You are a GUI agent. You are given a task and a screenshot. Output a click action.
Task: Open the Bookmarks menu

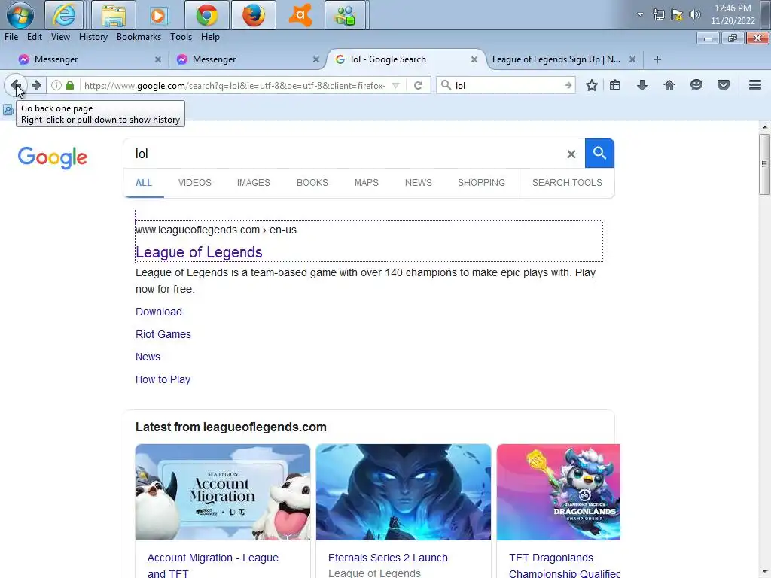click(x=139, y=37)
